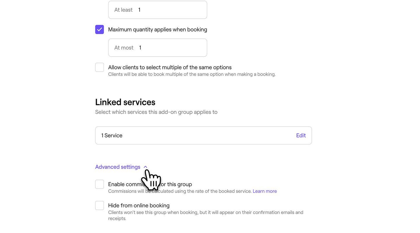Tick the Allow clients multiple options checkbox
The image size is (420, 233).
(x=99, y=67)
